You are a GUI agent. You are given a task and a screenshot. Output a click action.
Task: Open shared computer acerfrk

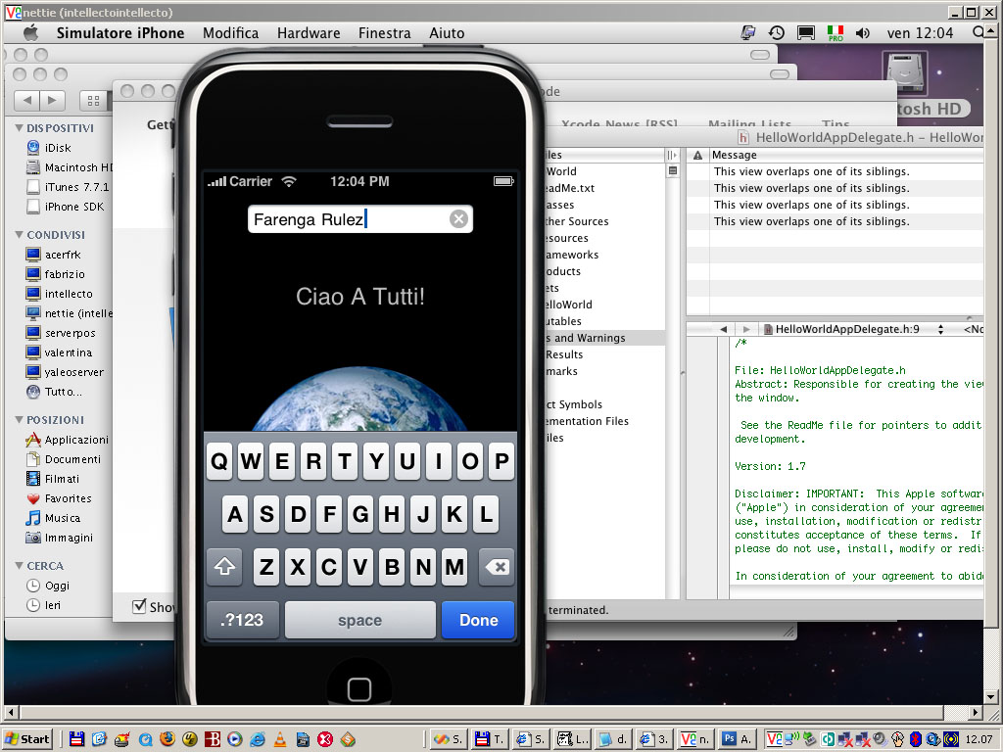coord(53,255)
